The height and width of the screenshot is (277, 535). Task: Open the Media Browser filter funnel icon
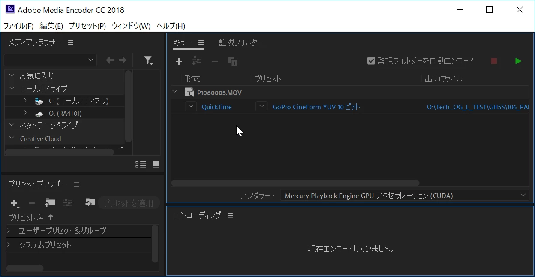tap(148, 61)
